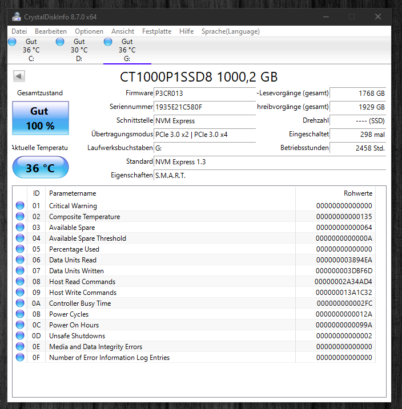Open the Optionen menu
This screenshot has height=409, width=402.
89,31
